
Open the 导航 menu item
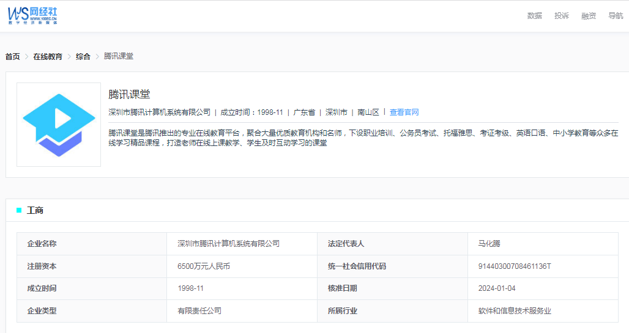pyautogui.click(x=616, y=16)
